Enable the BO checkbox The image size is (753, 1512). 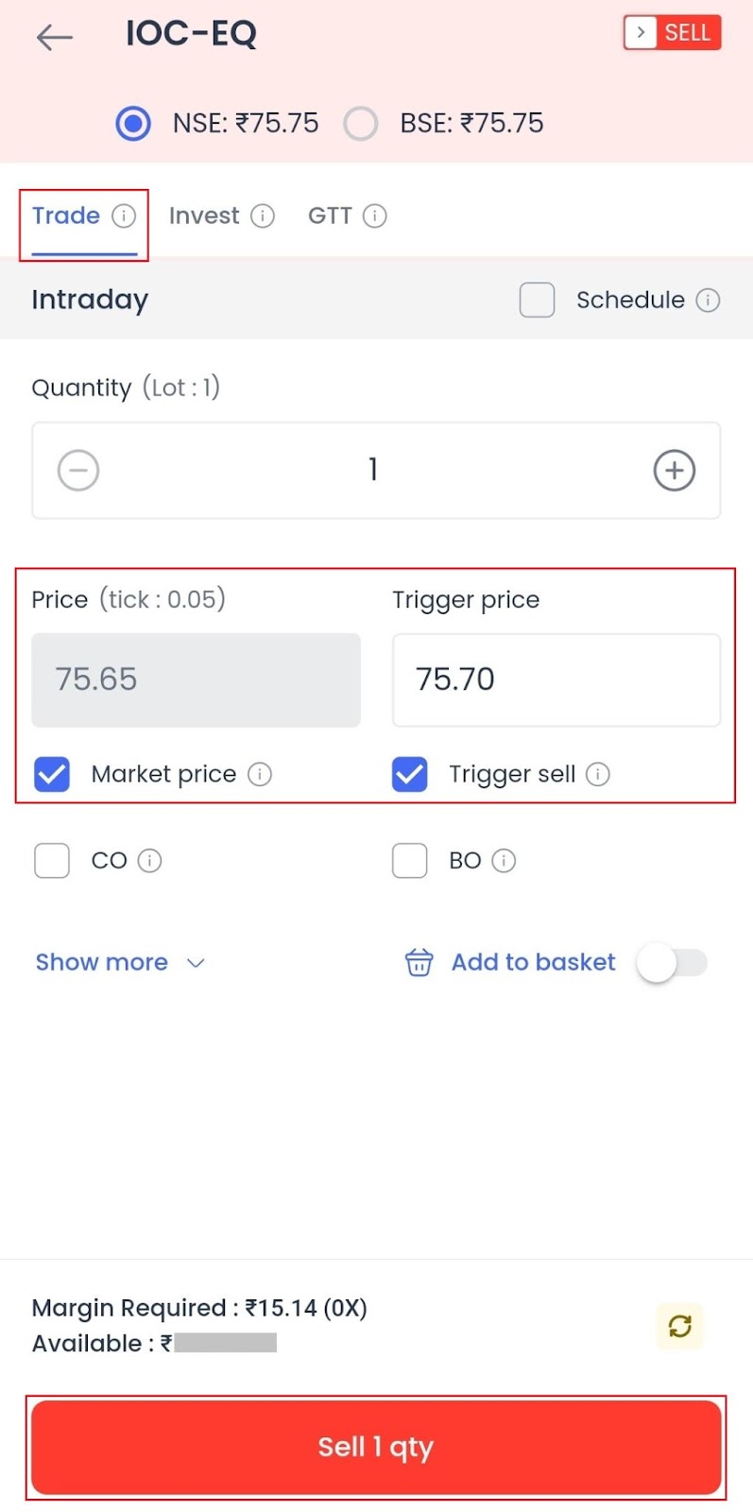[409, 861]
